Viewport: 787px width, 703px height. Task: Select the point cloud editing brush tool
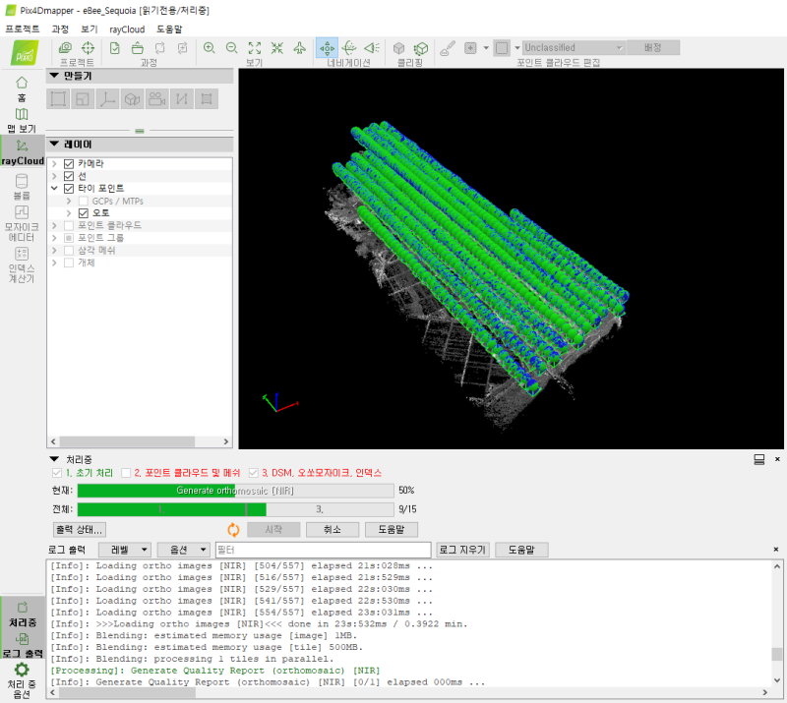(449, 47)
